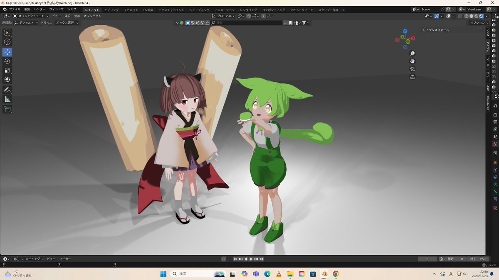This screenshot has height=280, width=499.
Task: Switch to material preview shading
Action: click(476, 16)
